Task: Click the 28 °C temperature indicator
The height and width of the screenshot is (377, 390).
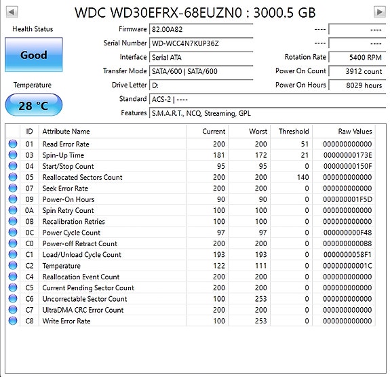Action: click(x=34, y=105)
